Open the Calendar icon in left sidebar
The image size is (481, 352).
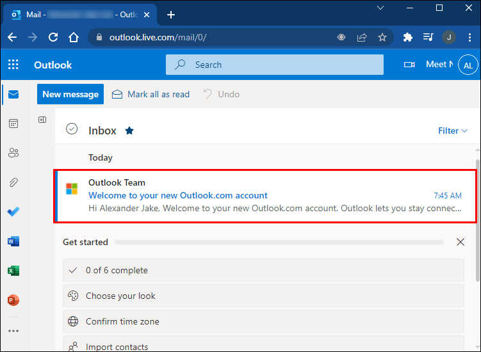[13, 124]
